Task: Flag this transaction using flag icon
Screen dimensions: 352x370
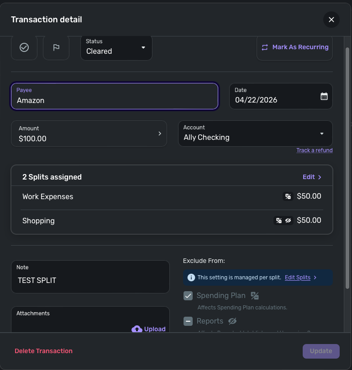Action: point(56,47)
